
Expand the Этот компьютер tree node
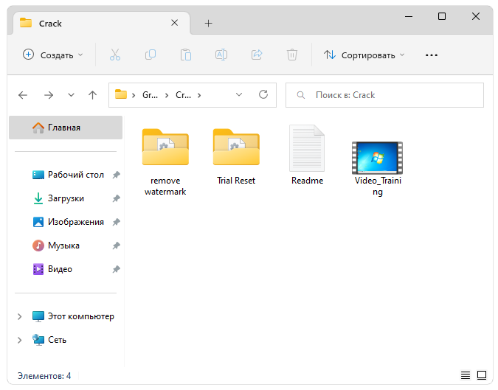20,316
